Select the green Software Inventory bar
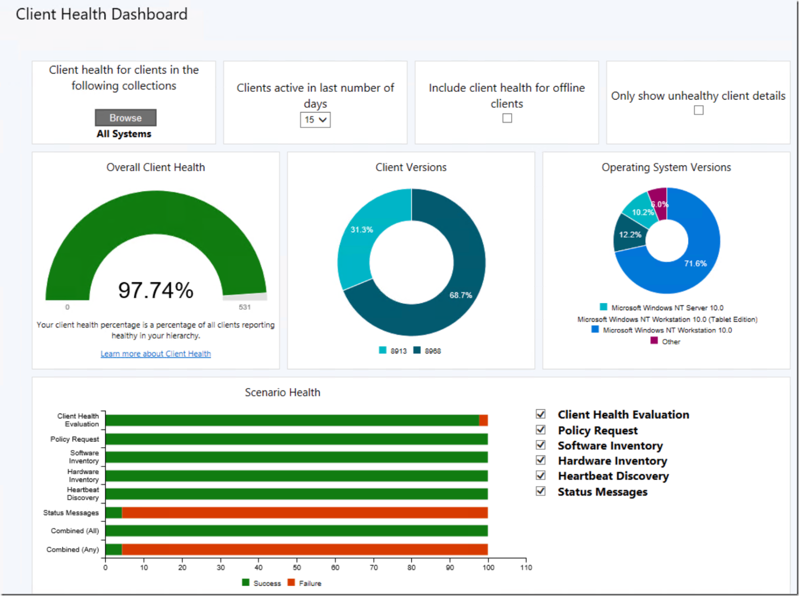The width and height of the screenshot is (799, 596). point(296,457)
